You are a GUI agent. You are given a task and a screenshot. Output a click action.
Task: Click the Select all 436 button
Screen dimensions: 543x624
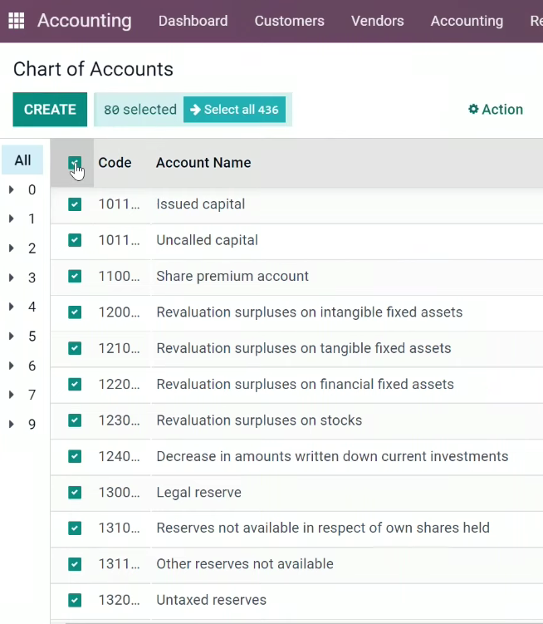[x=234, y=110]
